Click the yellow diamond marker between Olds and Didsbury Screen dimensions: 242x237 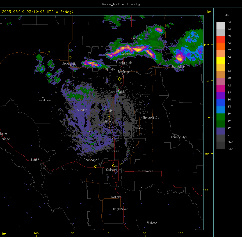109,117
